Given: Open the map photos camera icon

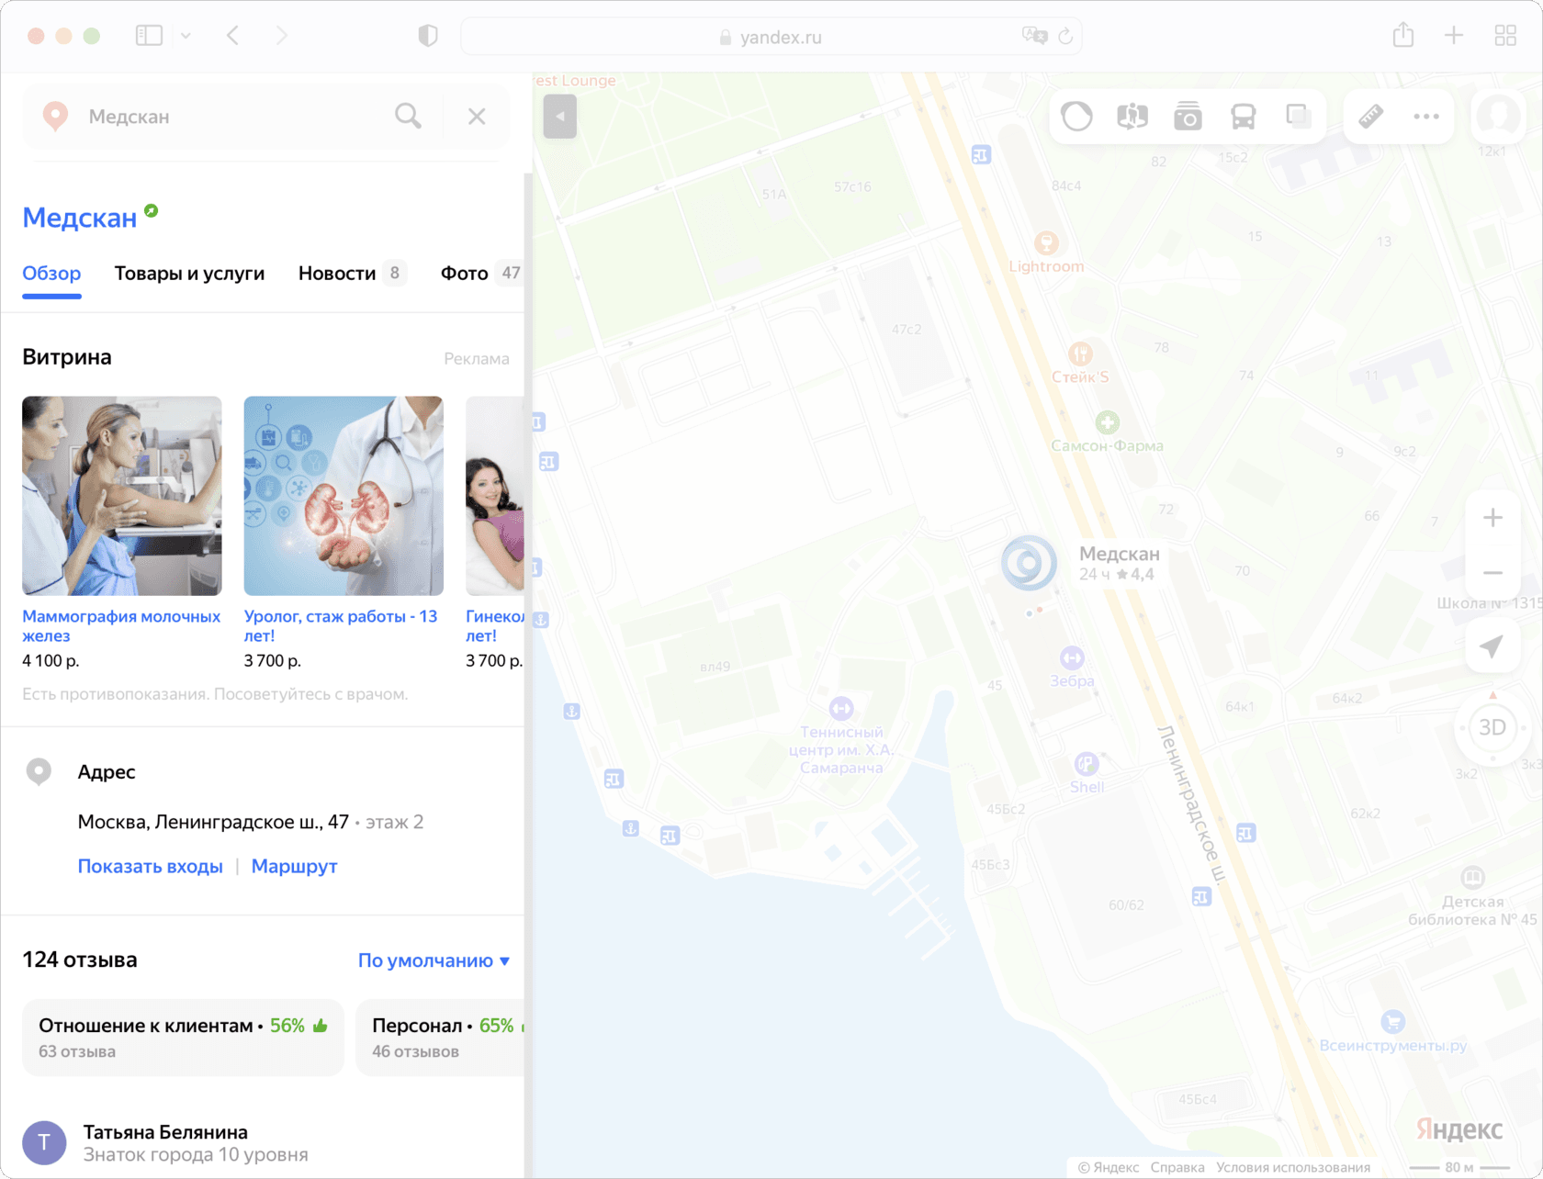Looking at the screenshot, I should [1188, 117].
